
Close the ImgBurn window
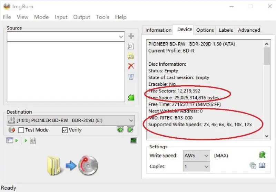click(270, 6)
